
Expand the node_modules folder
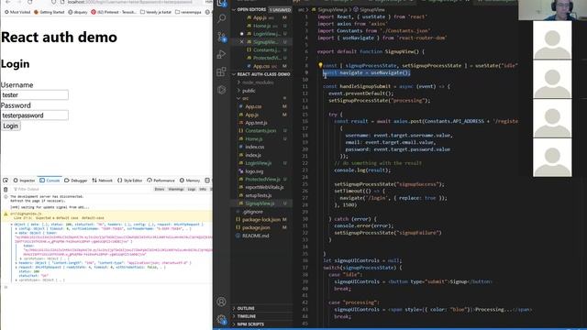click(x=258, y=82)
